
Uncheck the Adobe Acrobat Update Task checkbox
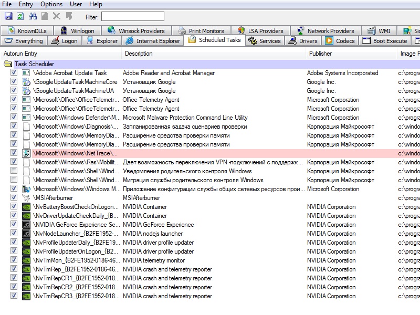[14, 72]
